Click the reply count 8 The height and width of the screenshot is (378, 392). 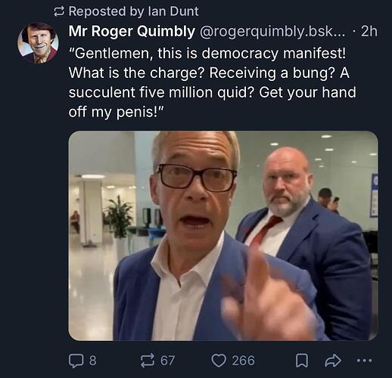(x=93, y=361)
